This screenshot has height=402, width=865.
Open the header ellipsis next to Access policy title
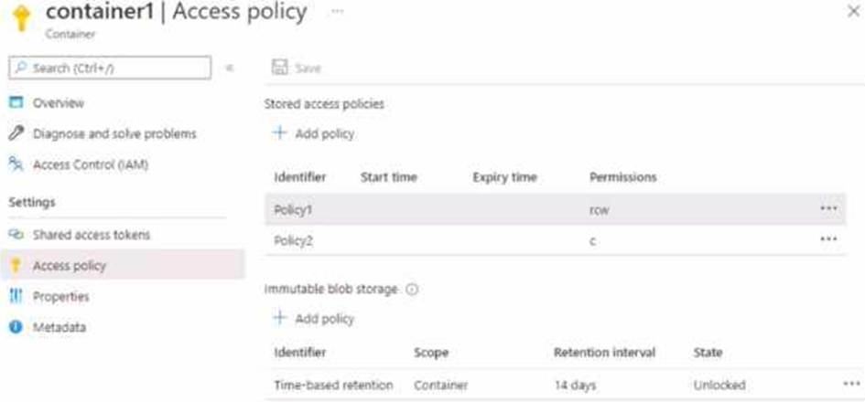point(338,11)
